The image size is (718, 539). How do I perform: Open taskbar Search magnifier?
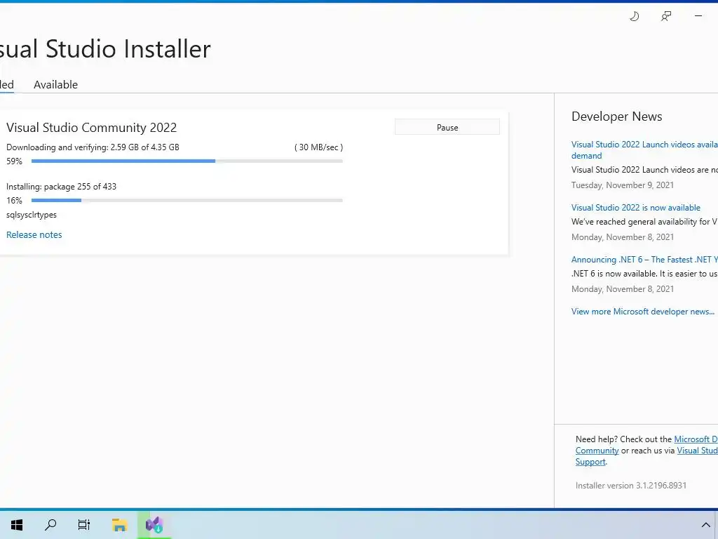click(x=50, y=524)
